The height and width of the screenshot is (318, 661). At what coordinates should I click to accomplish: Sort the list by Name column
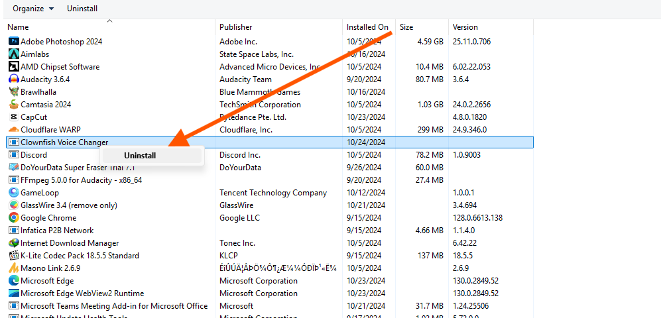[x=18, y=27]
